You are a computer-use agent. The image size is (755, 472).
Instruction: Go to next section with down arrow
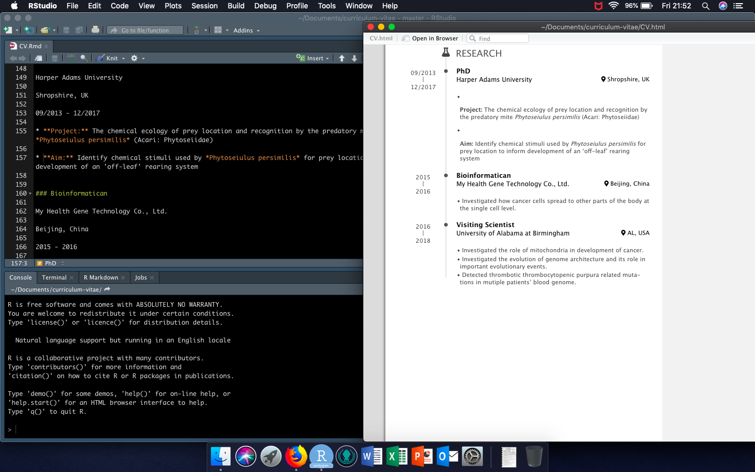coord(354,58)
